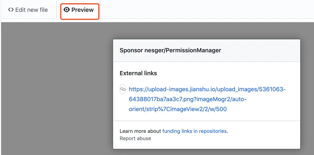Image resolution: width=314 pixels, height=155 pixels.
Task: Click blank space right of External links heading
Action: pos(228,73)
